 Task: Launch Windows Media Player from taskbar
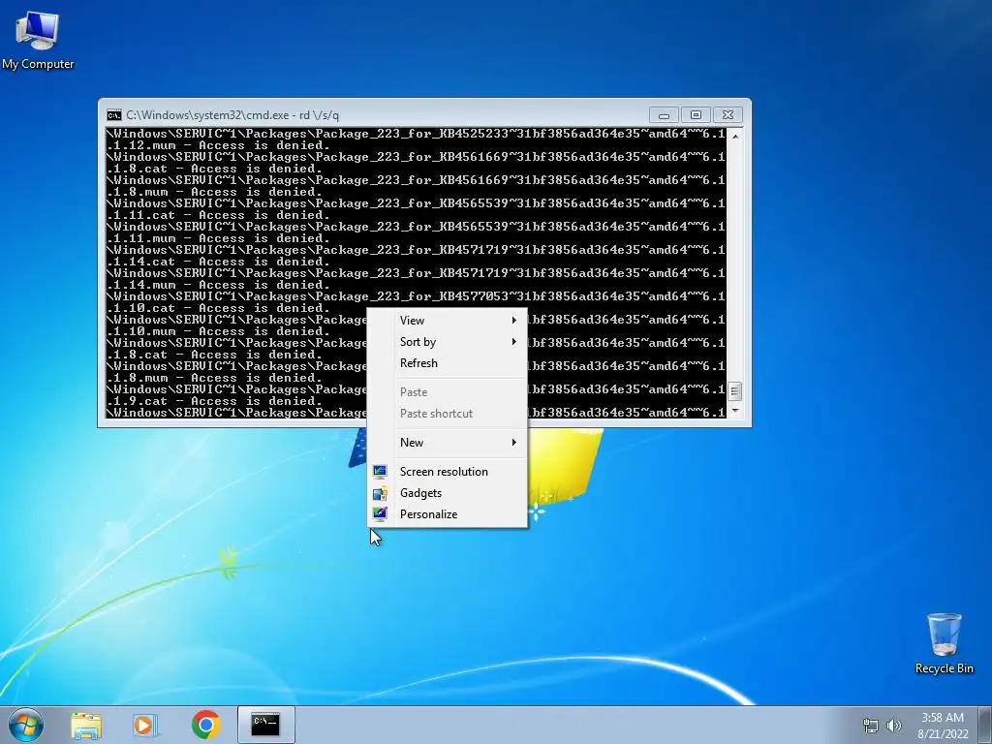(144, 725)
